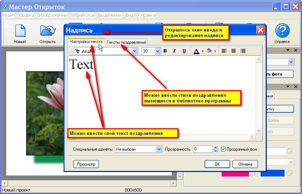The height and width of the screenshot is (194, 302).
Task: Increase Прозрачность with the up stepper
Action: [x=216, y=148]
